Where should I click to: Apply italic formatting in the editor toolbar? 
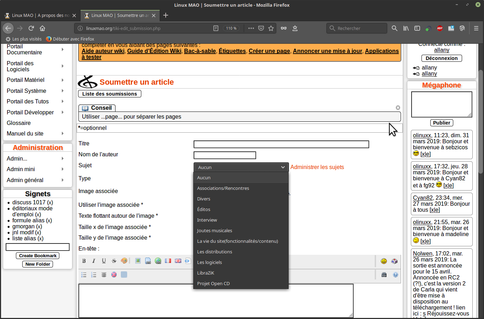(94, 261)
